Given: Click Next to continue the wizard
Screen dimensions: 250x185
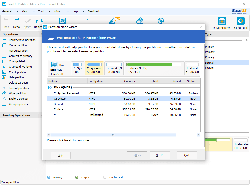Looking at the screenshot, I should tap(160, 155).
